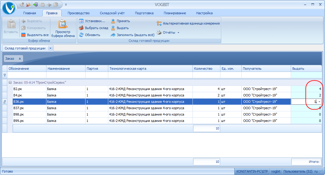325x175 pixels.
Task: Open the Подготовка ribbon tab
Action: click(144, 13)
